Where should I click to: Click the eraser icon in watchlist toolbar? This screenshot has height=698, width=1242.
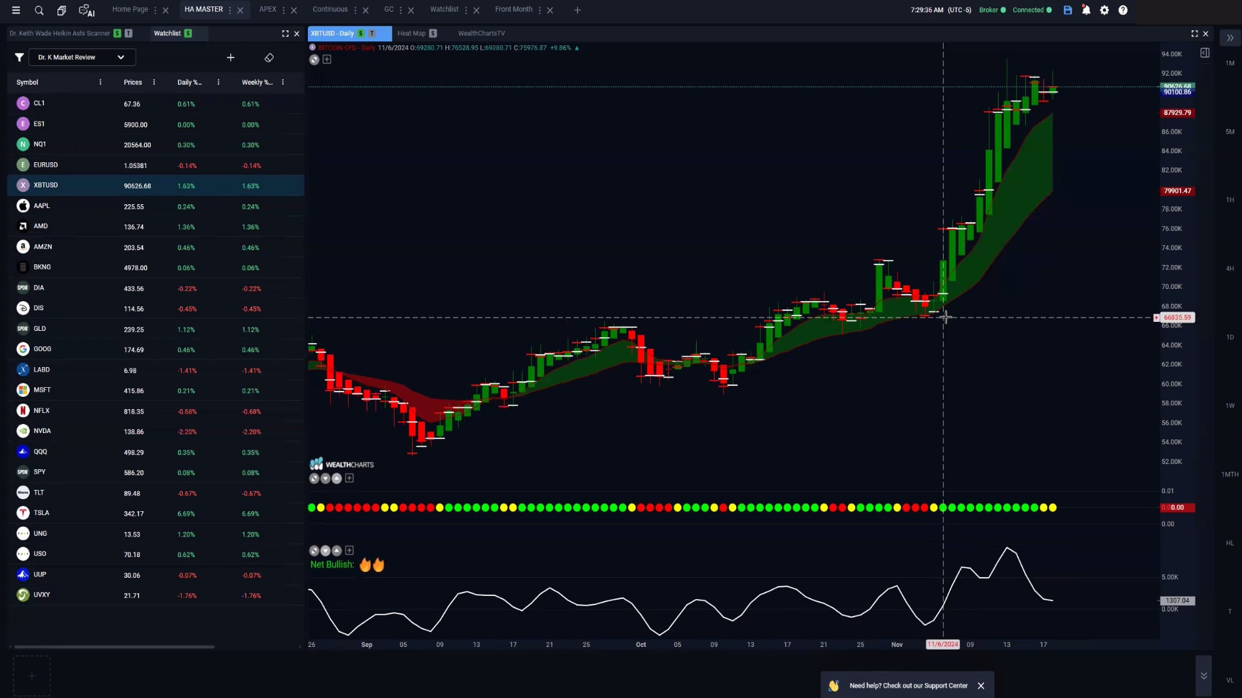click(269, 58)
